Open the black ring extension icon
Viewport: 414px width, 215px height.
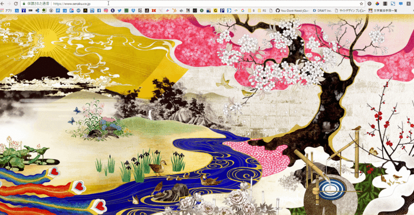369,4
